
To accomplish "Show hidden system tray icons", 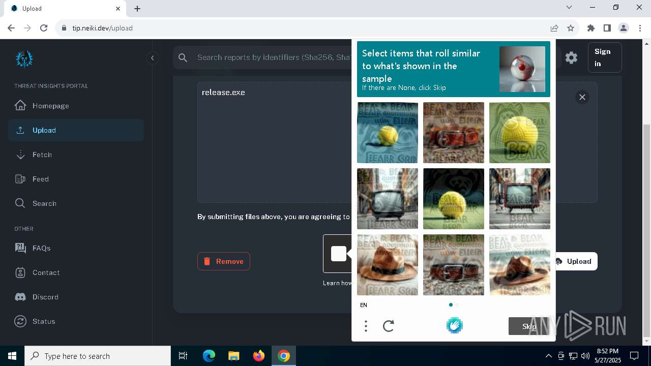I will click(548, 356).
